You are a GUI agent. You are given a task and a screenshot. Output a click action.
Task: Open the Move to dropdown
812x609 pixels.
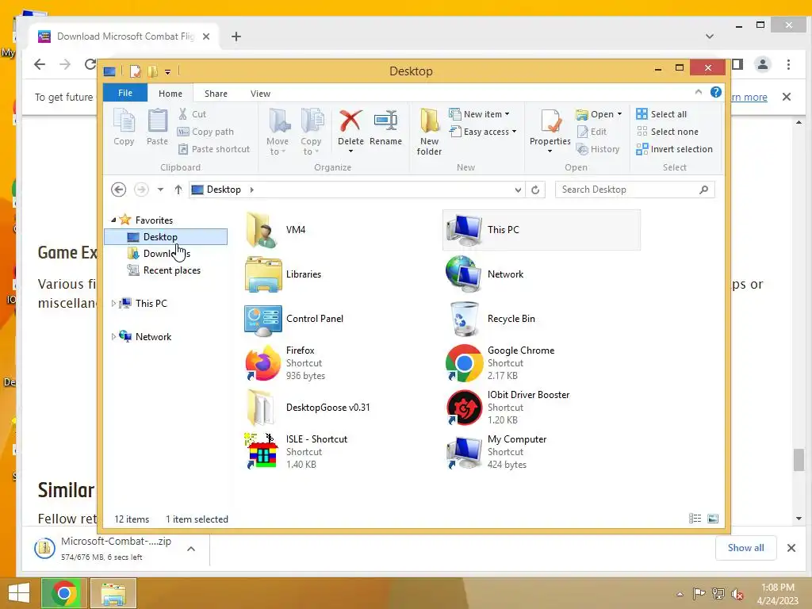click(x=278, y=132)
